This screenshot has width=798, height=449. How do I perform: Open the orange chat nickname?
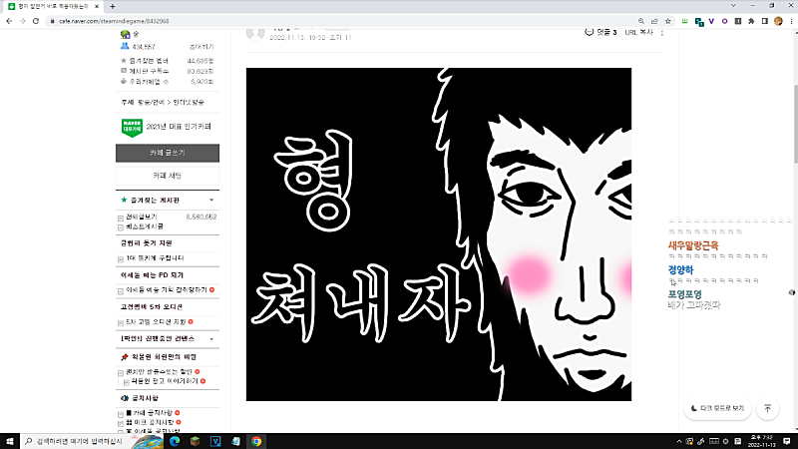693,245
